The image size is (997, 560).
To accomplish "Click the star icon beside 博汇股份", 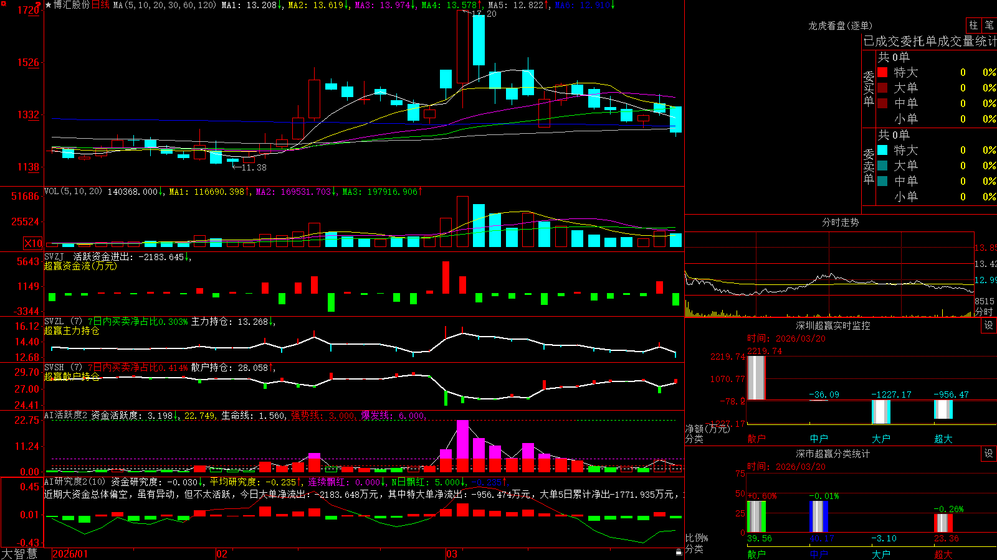I will click(x=49, y=5).
